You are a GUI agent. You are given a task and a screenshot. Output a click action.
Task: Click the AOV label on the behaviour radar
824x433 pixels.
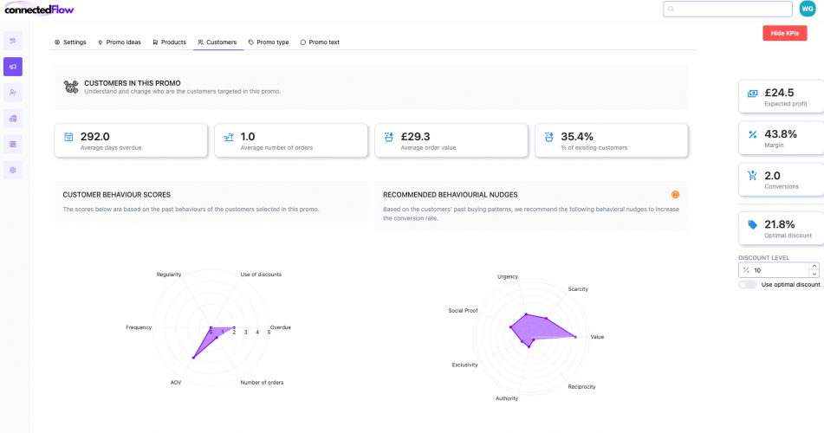pos(176,383)
